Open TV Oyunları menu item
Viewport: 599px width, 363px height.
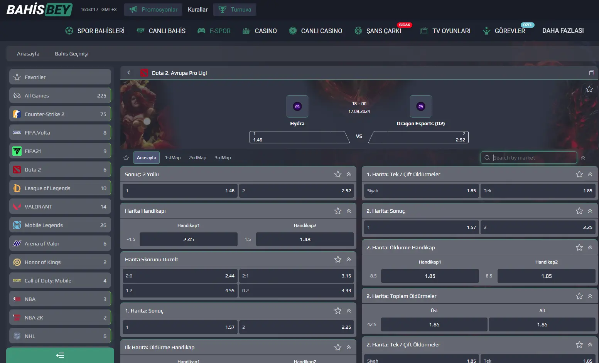[445, 31]
